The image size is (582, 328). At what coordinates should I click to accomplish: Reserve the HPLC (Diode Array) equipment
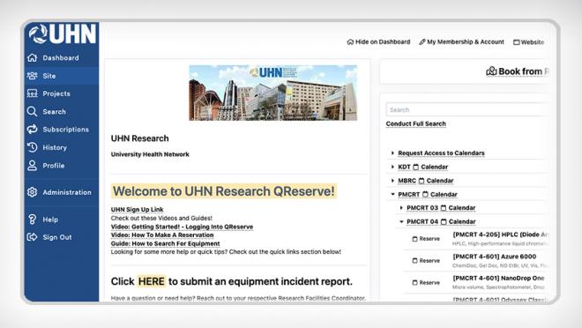tap(426, 239)
